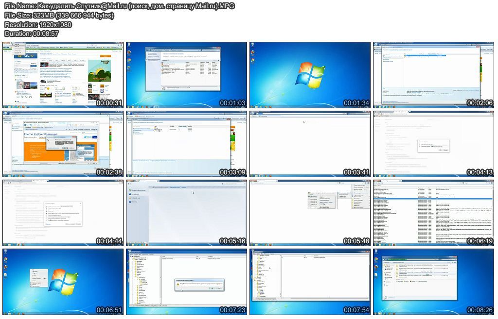Open the thumbnail timestamped 00:02:38

click(63, 144)
